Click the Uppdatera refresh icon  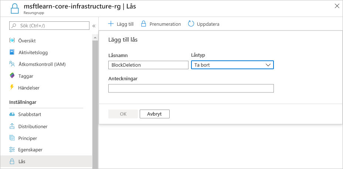point(191,24)
